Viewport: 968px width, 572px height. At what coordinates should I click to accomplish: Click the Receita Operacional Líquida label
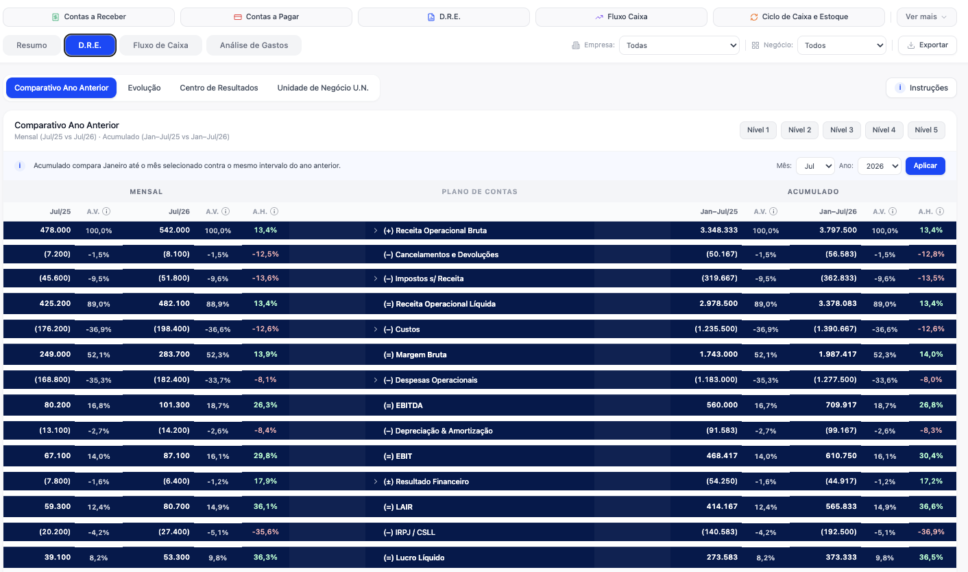pos(439,304)
